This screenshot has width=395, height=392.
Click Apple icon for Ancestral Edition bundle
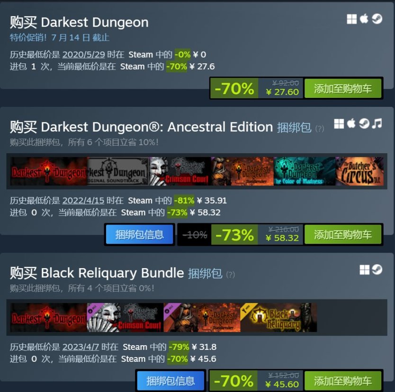[351, 123]
